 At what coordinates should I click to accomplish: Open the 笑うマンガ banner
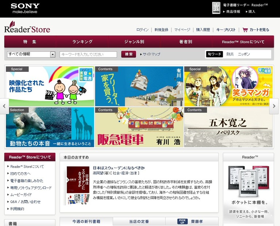point(229,86)
